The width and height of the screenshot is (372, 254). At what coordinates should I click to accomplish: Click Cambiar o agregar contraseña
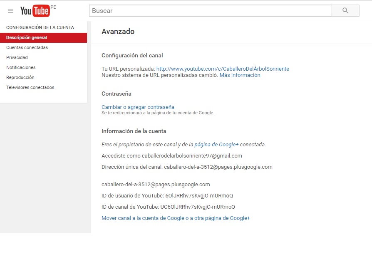138,107
